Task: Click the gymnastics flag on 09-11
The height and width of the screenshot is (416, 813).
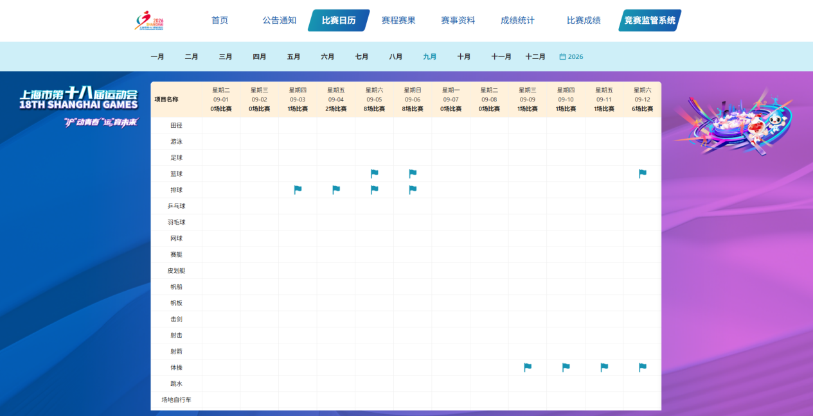Action: [604, 367]
